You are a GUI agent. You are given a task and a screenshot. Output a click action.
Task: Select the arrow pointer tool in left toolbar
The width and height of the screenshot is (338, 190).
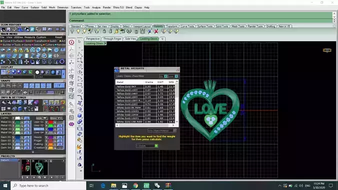(x=79, y=41)
